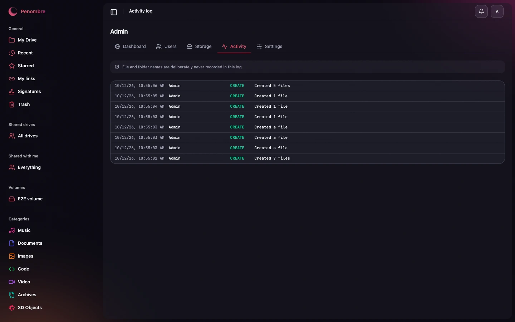Click the Penombre moon logo
This screenshot has height=322, width=515.
coord(13,11)
